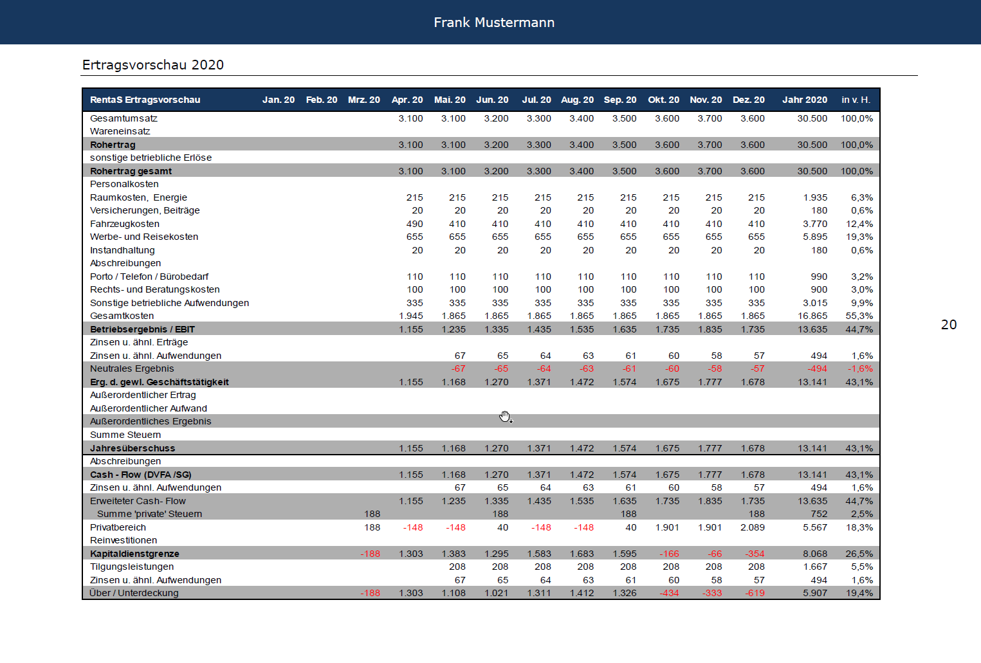Select the 'Gesamtumsatz' row label
Viewport: 981px width, 663px height.
(x=124, y=118)
